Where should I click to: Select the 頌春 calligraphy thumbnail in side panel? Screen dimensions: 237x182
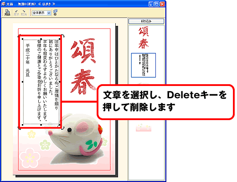click(144, 38)
